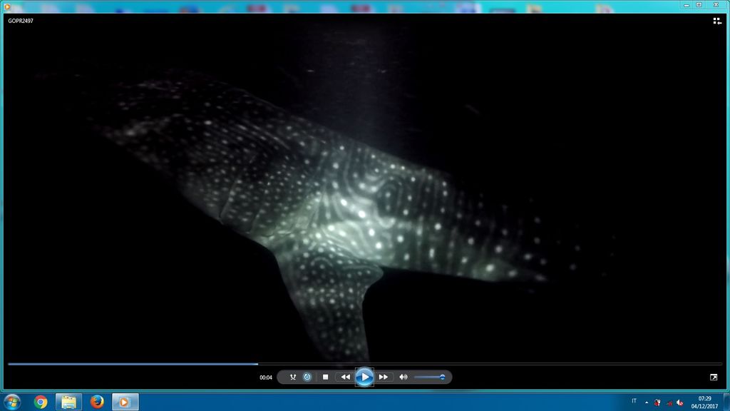This screenshot has height=411, width=730.
Task: Click the rewind (previous) button
Action: point(345,377)
